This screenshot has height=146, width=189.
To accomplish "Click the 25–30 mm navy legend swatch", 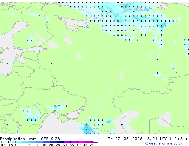I will click(x=60, y=142).
